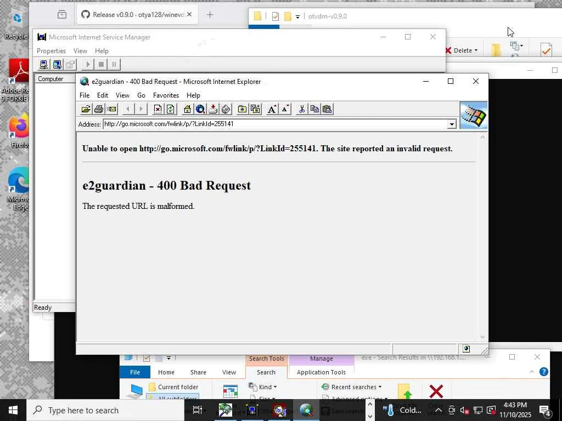Screen dimensions: 562x421
Task: Open Favorites folder icon in toolbar
Action: click(242, 109)
